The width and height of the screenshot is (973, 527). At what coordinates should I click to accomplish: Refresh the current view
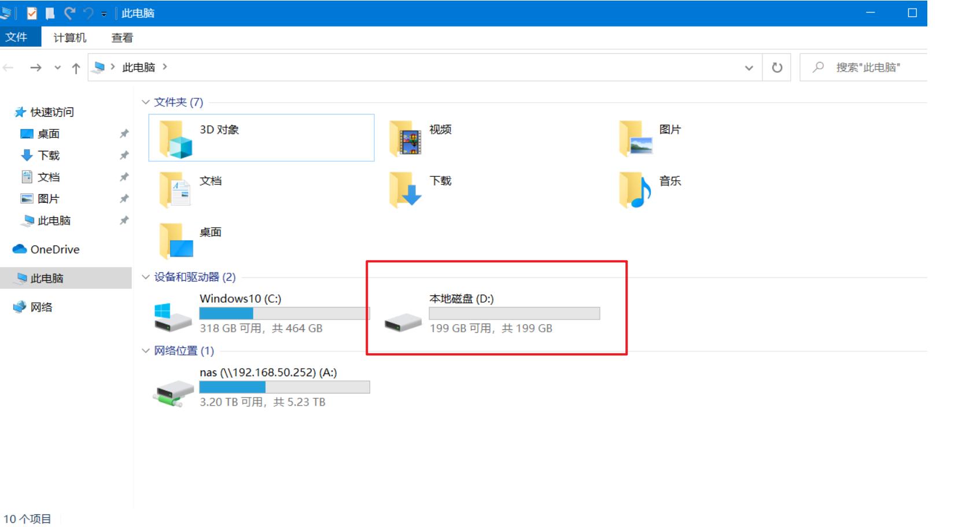click(776, 67)
